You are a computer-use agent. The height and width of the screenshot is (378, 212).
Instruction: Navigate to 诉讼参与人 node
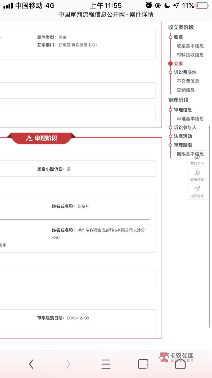pos(185,128)
